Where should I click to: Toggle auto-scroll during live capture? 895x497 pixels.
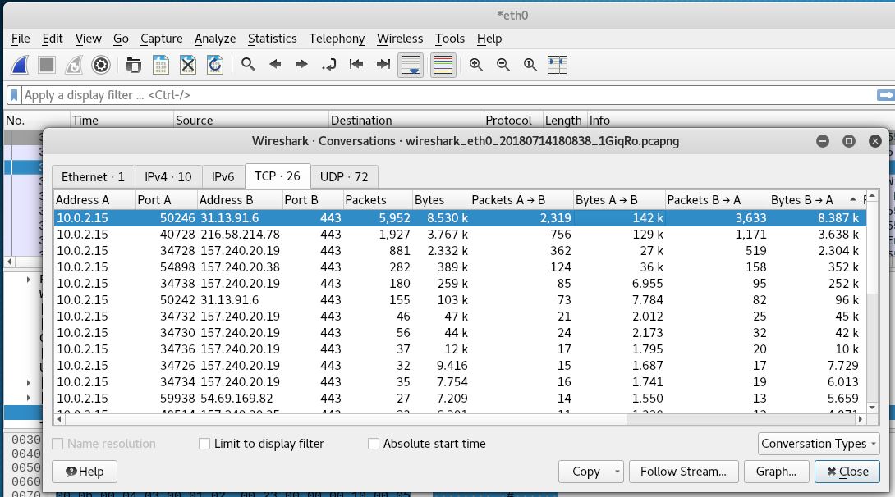tap(411, 65)
